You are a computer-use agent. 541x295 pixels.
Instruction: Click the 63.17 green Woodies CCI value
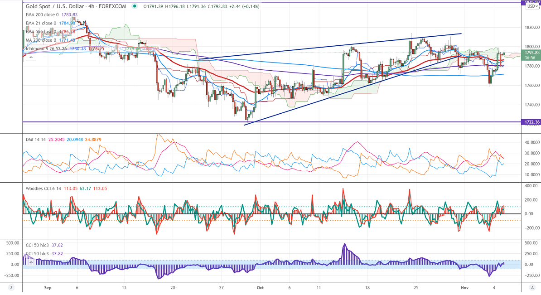(85, 189)
